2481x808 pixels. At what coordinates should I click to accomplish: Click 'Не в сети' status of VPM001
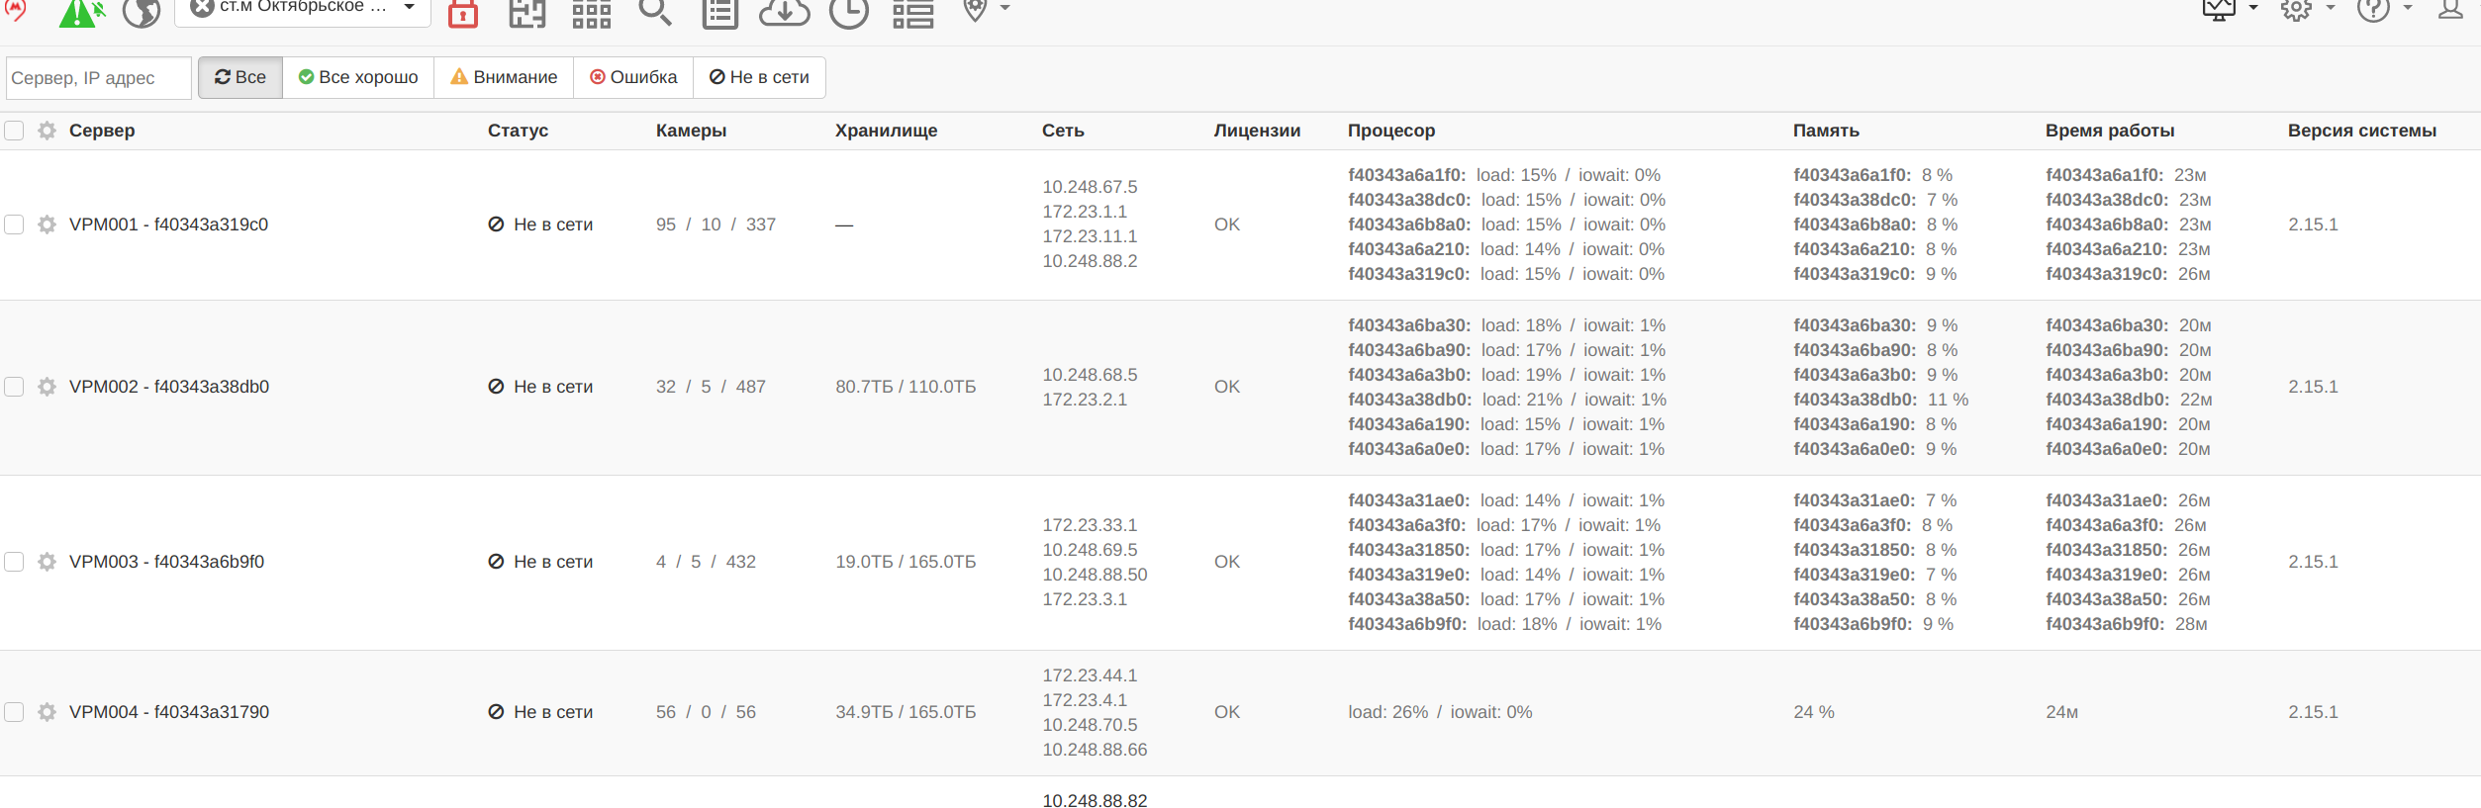[540, 224]
